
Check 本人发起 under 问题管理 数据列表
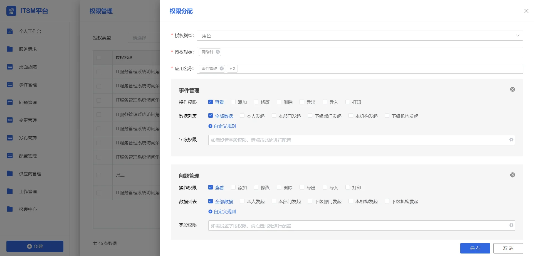(x=242, y=201)
